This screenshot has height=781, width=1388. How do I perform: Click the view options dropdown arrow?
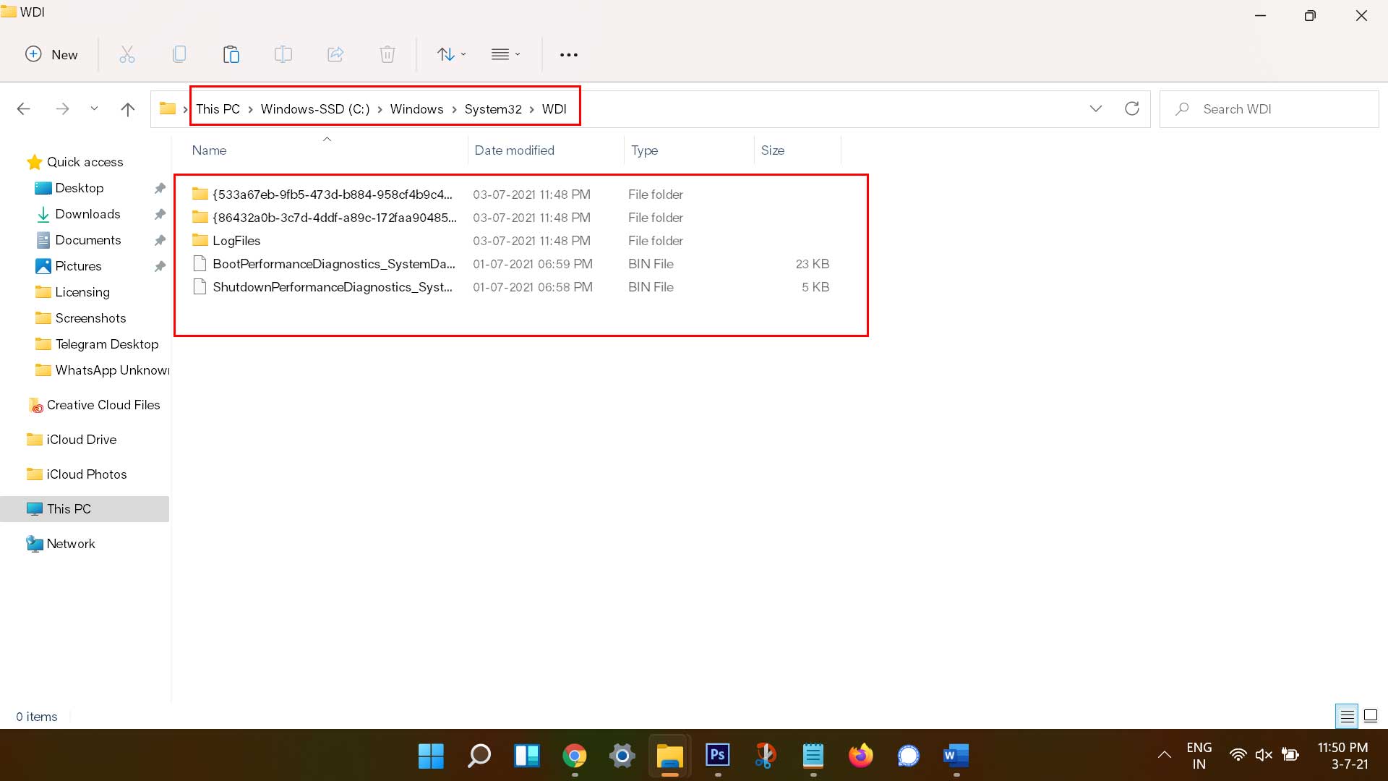pyautogui.click(x=517, y=54)
